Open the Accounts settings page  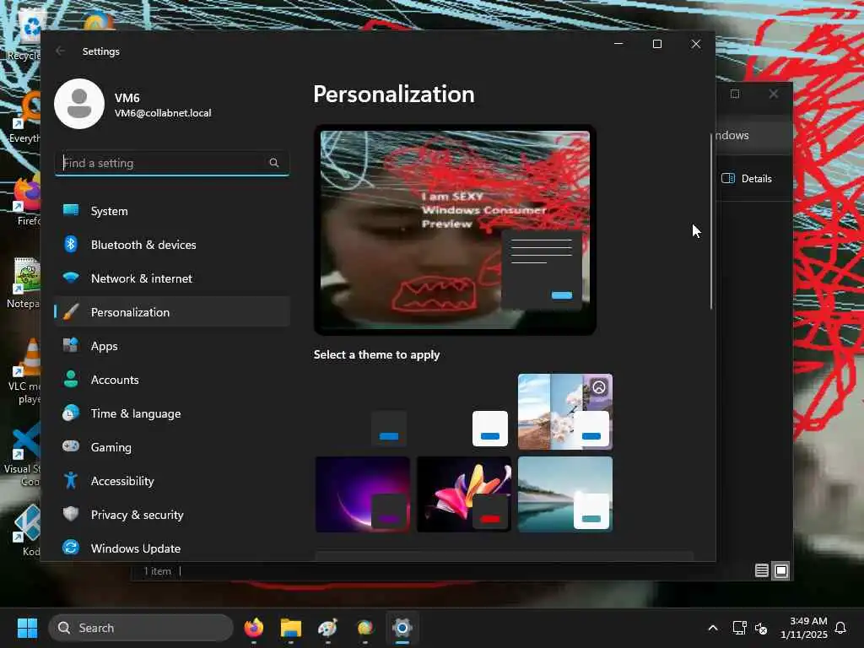172,380
